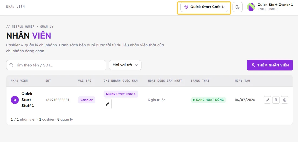This screenshot has height=142, width=298.
Task: Click the SĐT column header
Action: tap(48, 81)
